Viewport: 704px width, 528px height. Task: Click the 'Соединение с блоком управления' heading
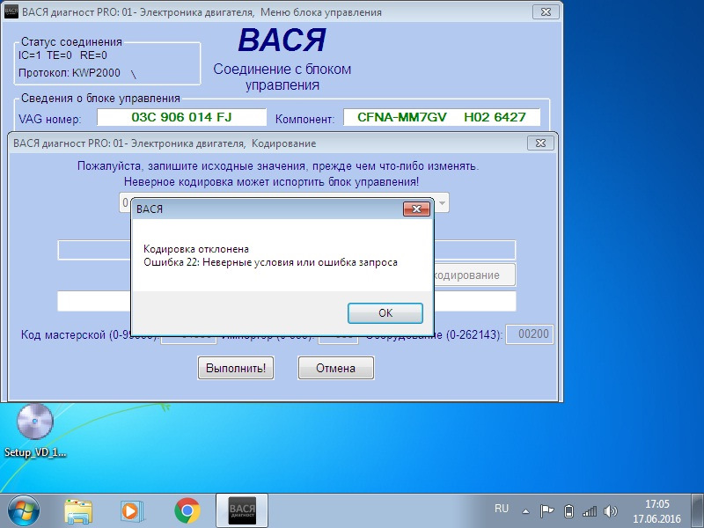[x=282, y=77]
